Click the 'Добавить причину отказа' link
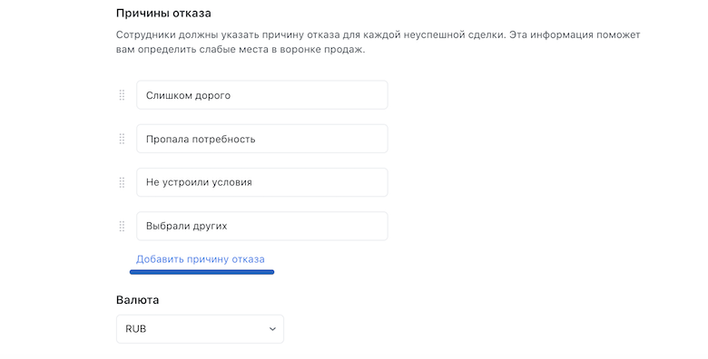The height and width of the screenshot is (359, 708). pyautogui.click(x=201, y=259)
